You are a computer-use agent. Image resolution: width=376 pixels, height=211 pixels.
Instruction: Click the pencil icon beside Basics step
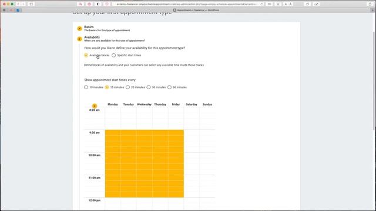point(79,29)
